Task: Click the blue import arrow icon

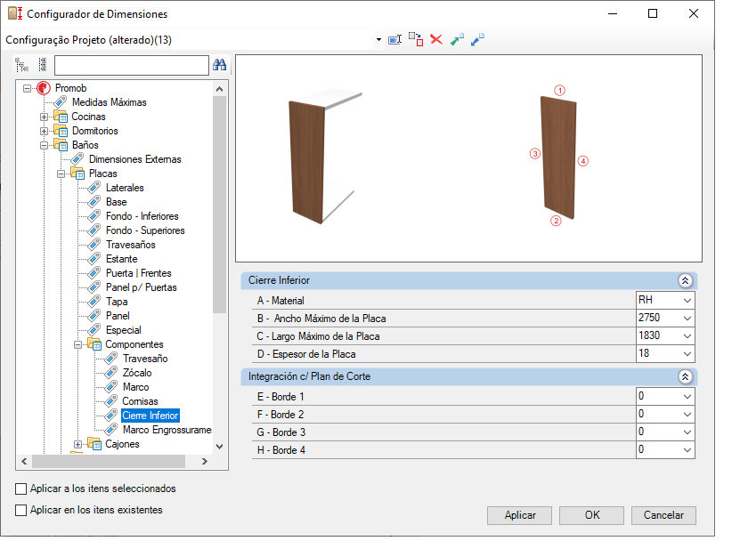Action: (477, 40)
